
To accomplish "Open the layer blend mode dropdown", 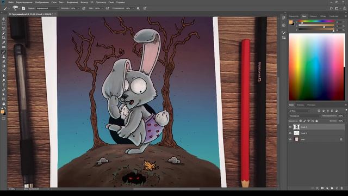I will 305,116.
